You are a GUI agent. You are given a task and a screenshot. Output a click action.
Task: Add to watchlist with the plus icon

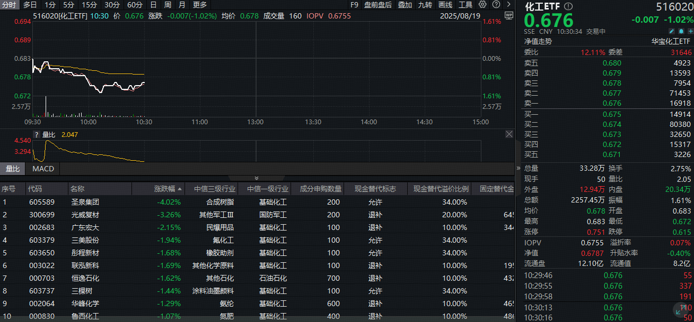691,31
